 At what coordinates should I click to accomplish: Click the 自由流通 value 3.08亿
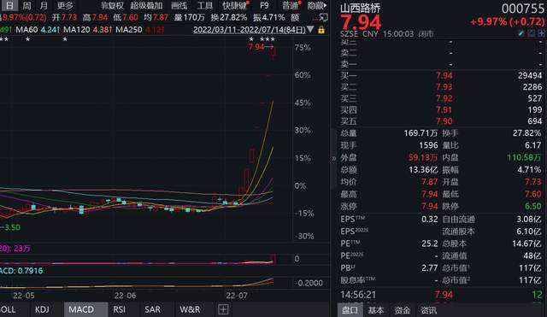pos(529,220)
